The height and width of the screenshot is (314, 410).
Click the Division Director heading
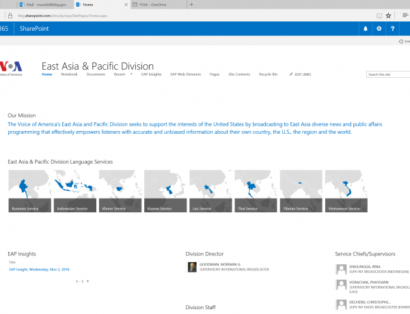[x=204, y=254]
